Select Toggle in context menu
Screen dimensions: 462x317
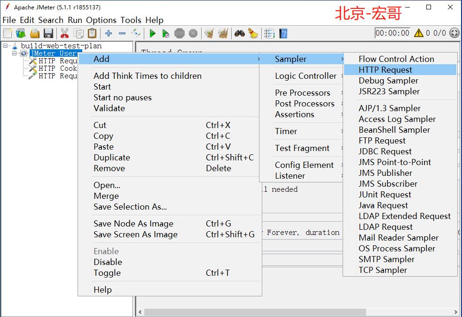click(169, 273)
